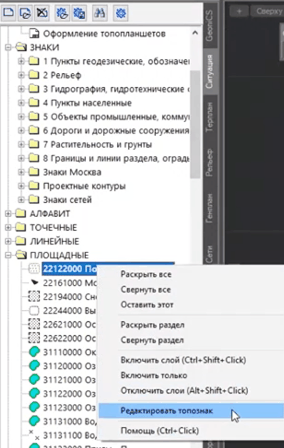284x448 pixels.
Task: Click the document icon beside Оформление топопланшетов
Action: click(x=34, y=34)
